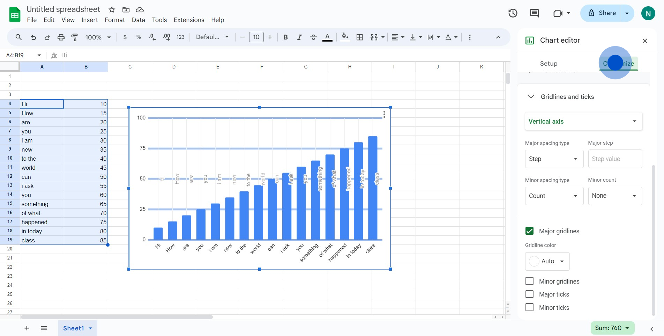Show the all sheets list

coord(44,328)
